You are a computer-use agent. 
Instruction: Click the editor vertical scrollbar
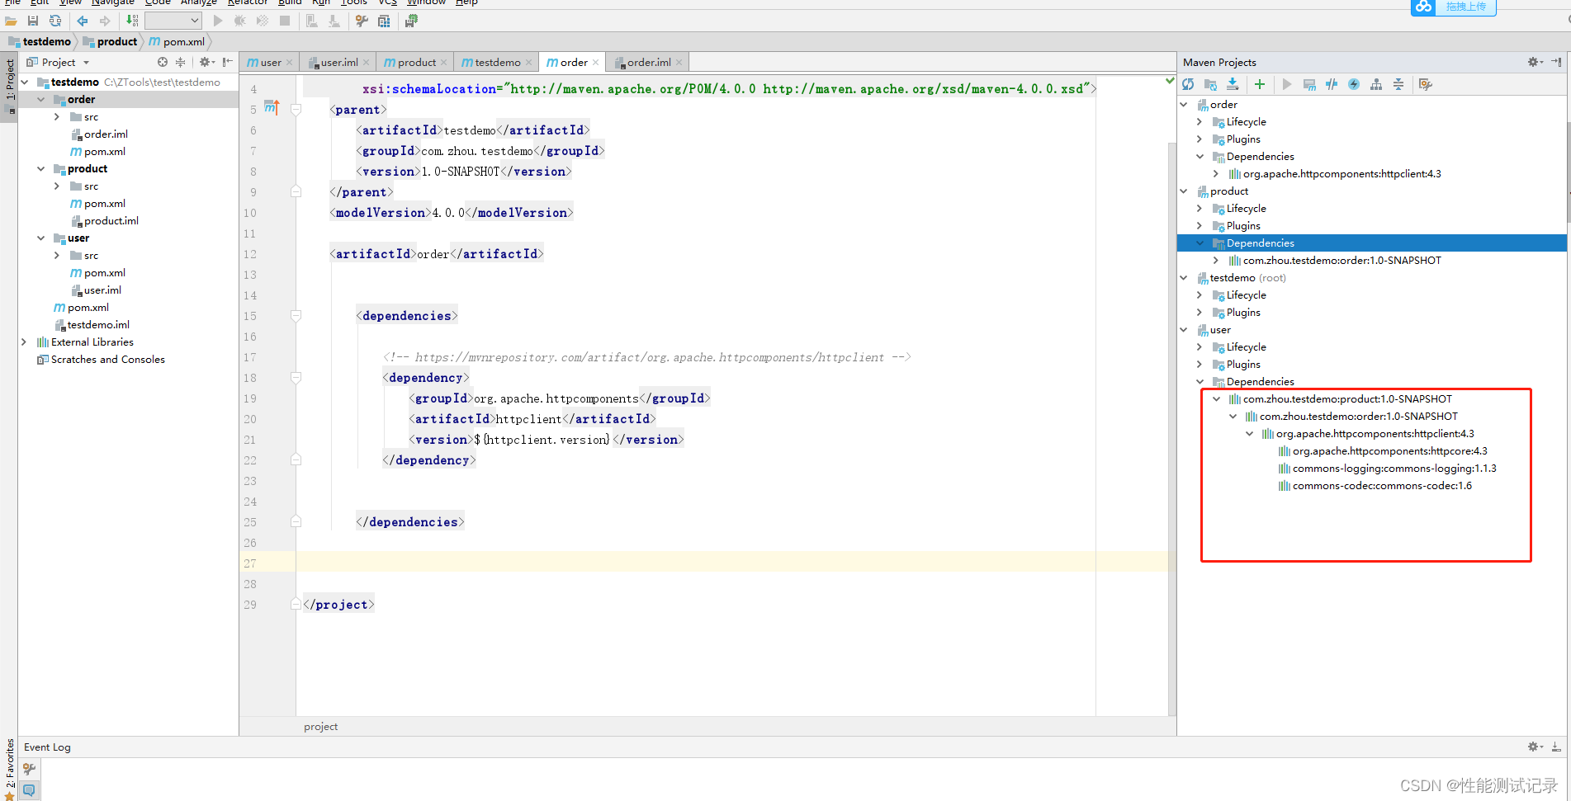pyautogui.click(x=1171, y=429)
